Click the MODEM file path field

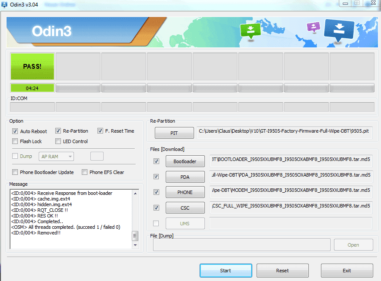291,192
